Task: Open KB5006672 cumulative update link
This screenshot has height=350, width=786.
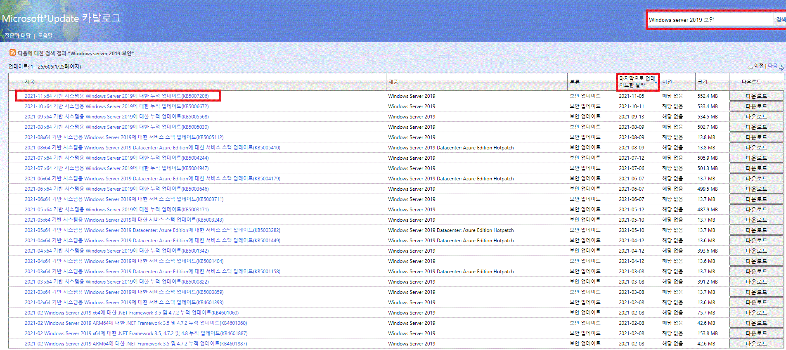Action: (117, 106)
